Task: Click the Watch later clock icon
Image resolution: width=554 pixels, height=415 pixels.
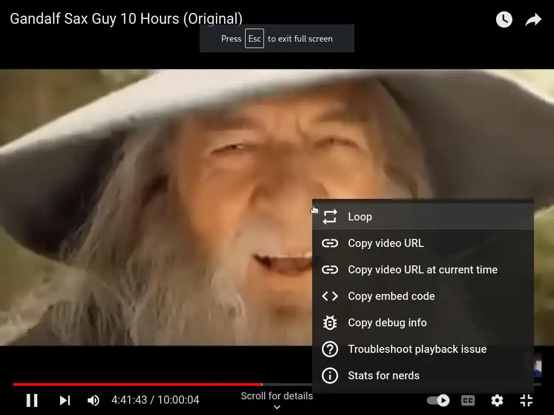Action: pos(504,19)
